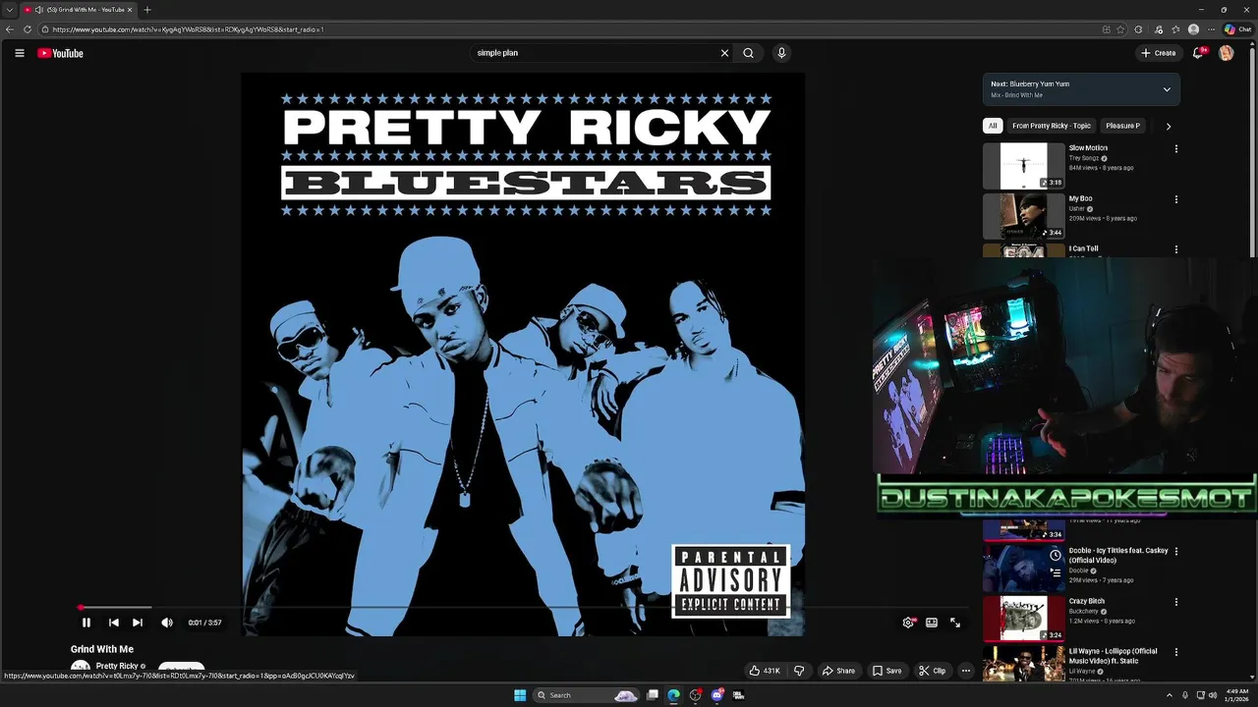Click the magnifier search button
This screenshot has width=1258, height=707.
tap(748, 53)
